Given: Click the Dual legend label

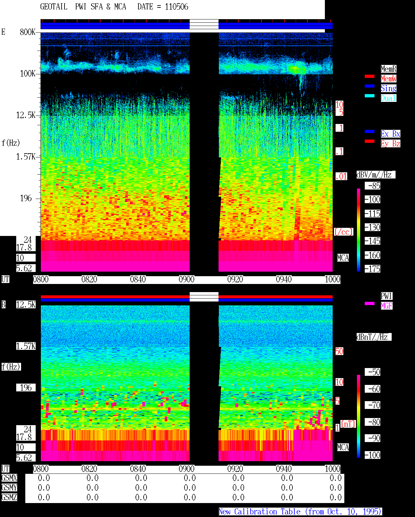Looking at the screenshot, I should [x=388, y=98].
